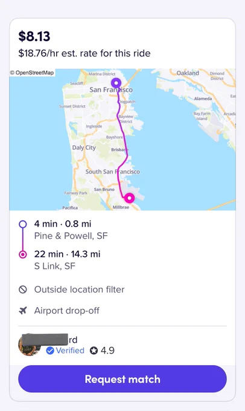The height and width of the screenshot is (411, 245).
Task: Tap the star rating icon
Action: click(x=94, y=351)
